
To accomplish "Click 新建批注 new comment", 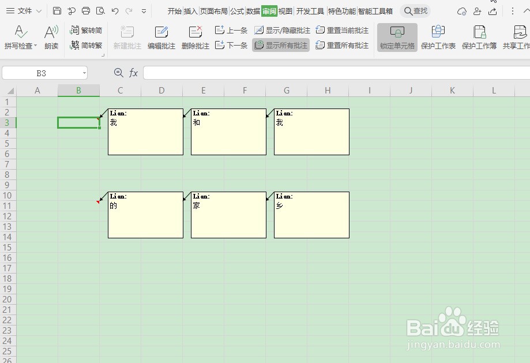I will point(127,37).
